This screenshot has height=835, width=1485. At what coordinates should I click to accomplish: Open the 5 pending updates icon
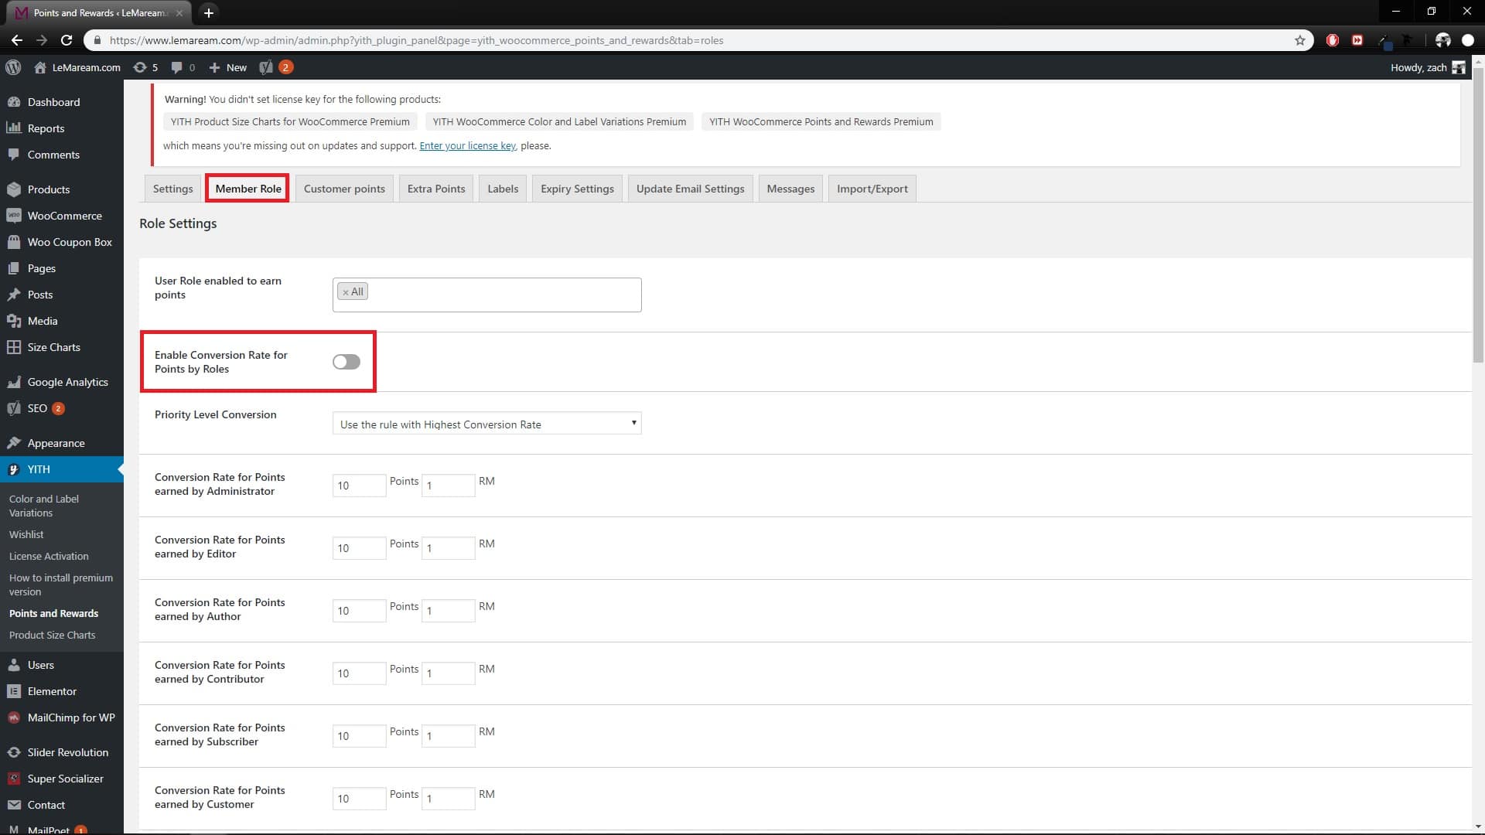(145, 67)
